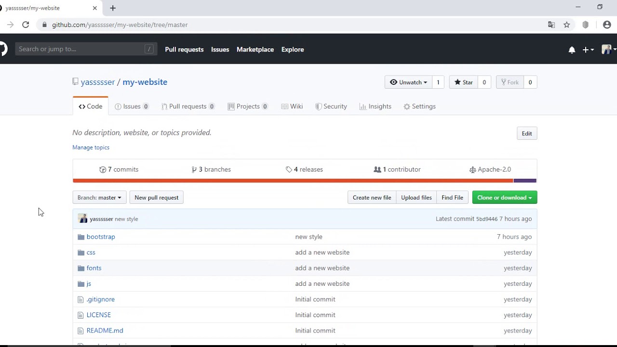The width and height of the screenshot is (617, 347).
Task: View the 7 commits
Action: tap(119, 170)
